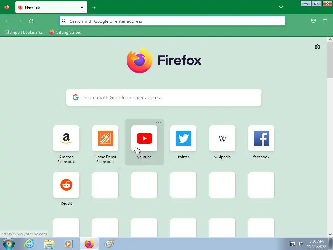Open the new tab personalize gear
This screenshot has height=250, width=333.
pos(317,47)
